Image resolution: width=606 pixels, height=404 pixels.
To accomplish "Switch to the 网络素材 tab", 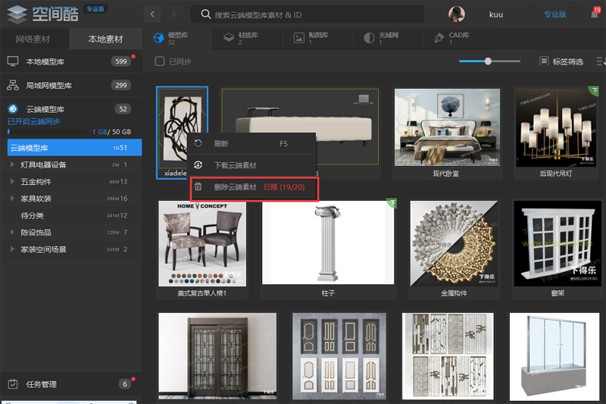I will 34,39.
